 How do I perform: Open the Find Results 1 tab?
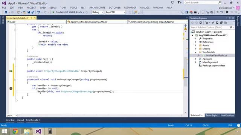[33, 120]
